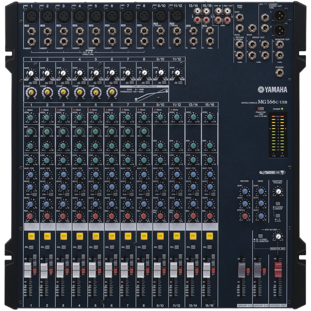Turn the yellow COMP knob on channel 1
Image resolution: width=311 pixels, height=311 pixels.
point(31,92)
